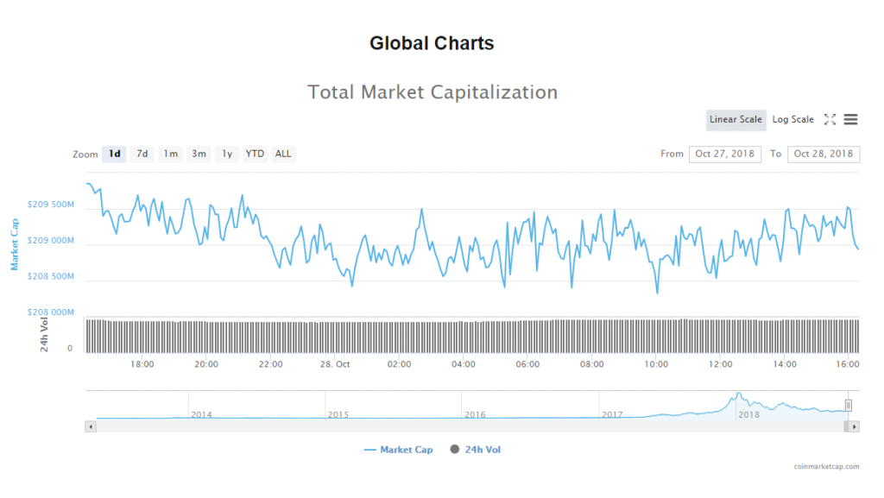Switch chart to Log Scale
This screenshot has width=884, height=498.
click(792, 120)
